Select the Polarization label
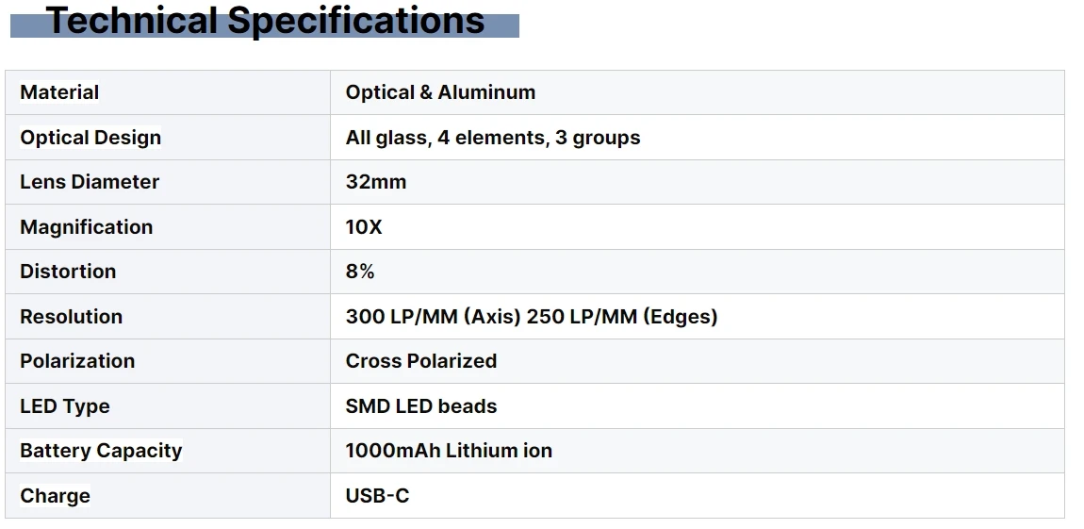 [x=77, y=361]
